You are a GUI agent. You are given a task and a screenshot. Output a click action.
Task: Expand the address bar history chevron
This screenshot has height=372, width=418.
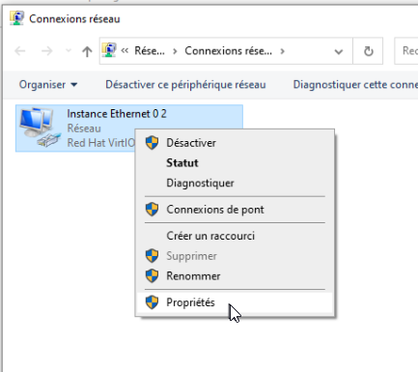tap(339, 51)
